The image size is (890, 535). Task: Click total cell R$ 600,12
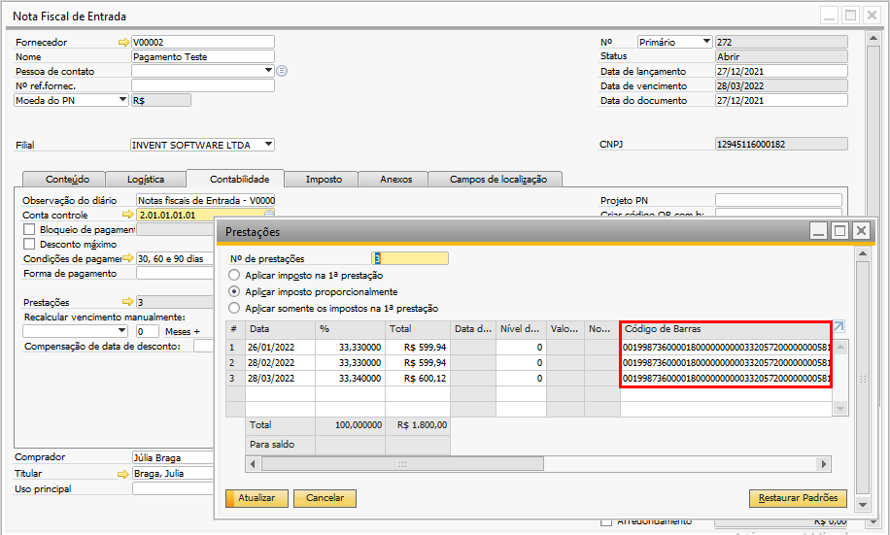[417, 378]
